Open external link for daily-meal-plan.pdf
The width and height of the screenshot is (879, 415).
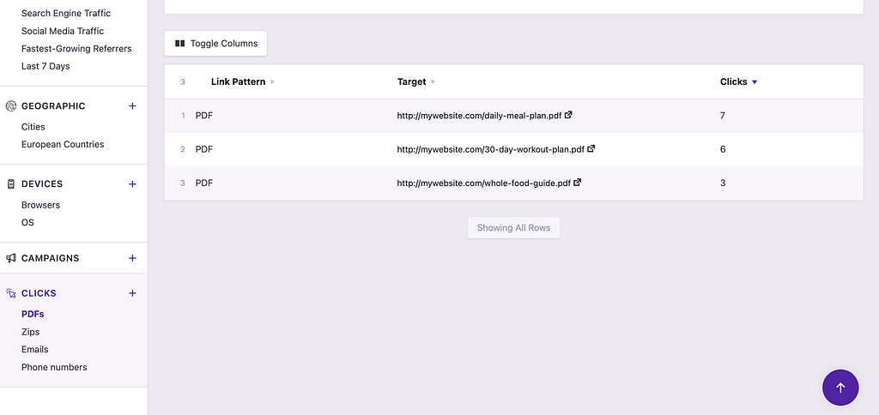click(x=568, y=115)
